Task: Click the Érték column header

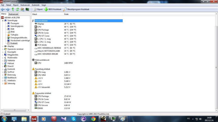Action: tap(93, 14)
